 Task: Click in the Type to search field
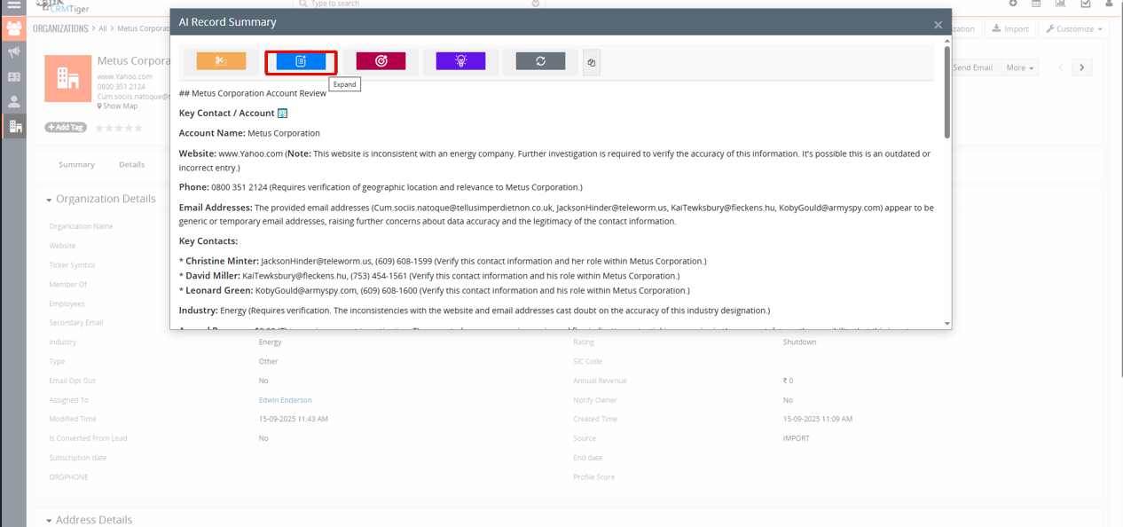click(x=417, y=4)
